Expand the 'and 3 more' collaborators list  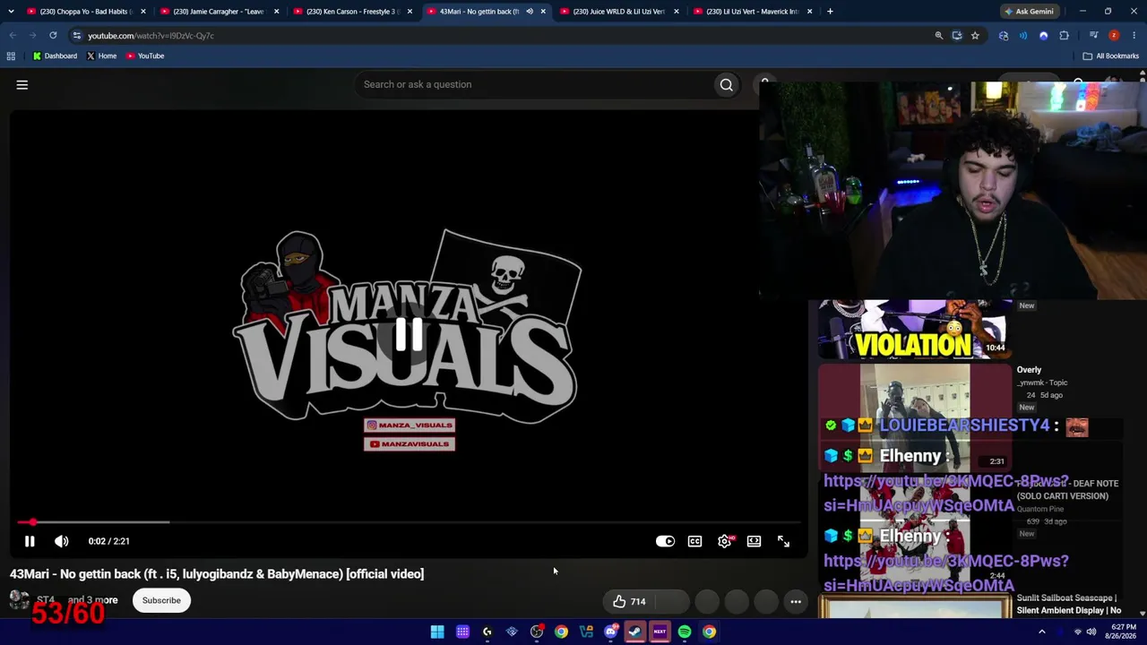pos(92,599)
